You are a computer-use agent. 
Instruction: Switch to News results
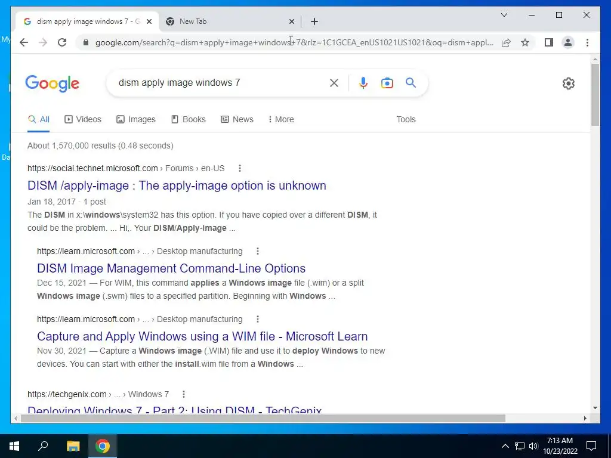pyautogui.click(x=237, y=119)
